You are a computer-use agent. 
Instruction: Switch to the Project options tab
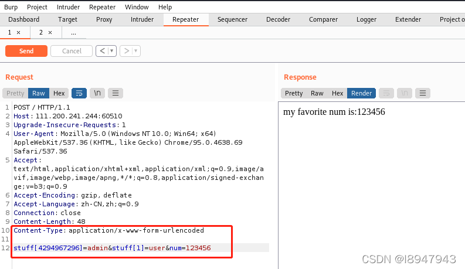pos(452,19)
